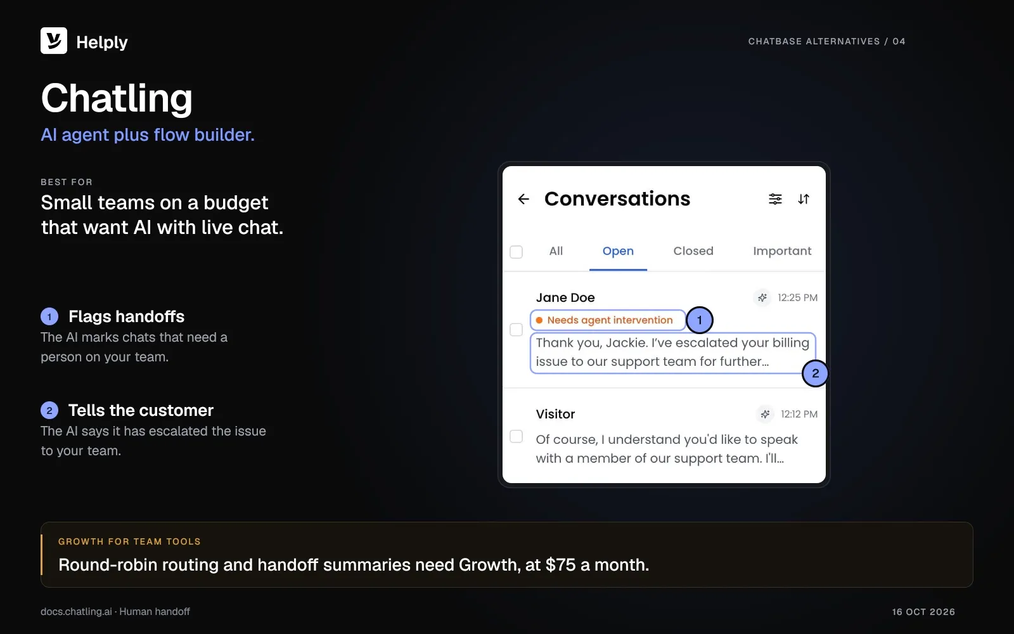Click the sort order arrows icon
Viewport: 1014px width, 634px height.
point(804,199)
